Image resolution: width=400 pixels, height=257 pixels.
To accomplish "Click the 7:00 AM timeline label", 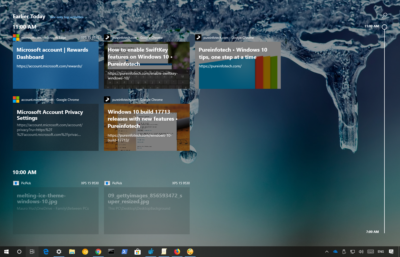I will 372,232.
